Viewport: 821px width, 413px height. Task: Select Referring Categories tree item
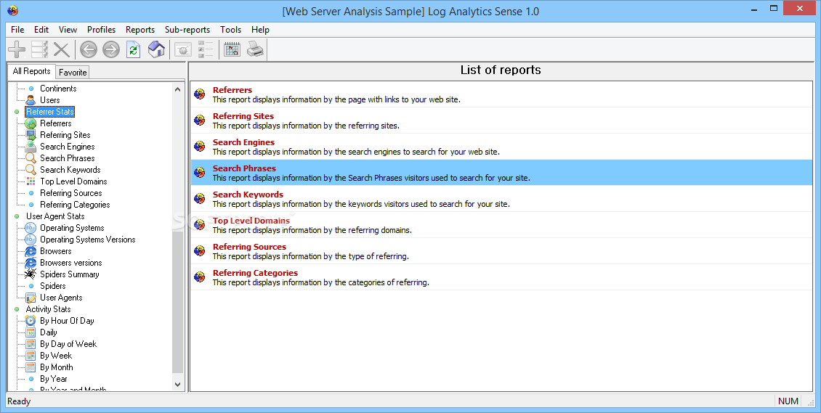coord(75,205)
